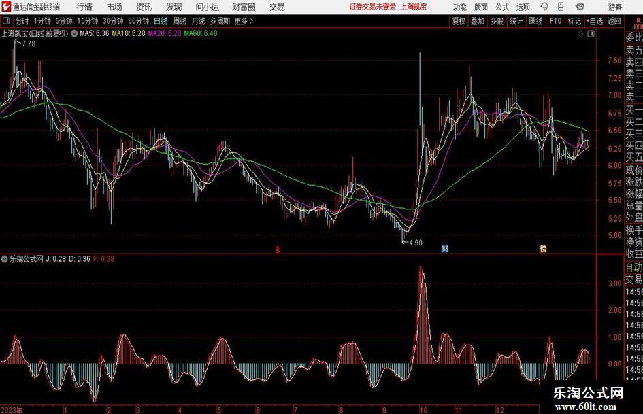Switch to 1分钟 period
The height and width of the screenshot is (414, 643).
42,21
